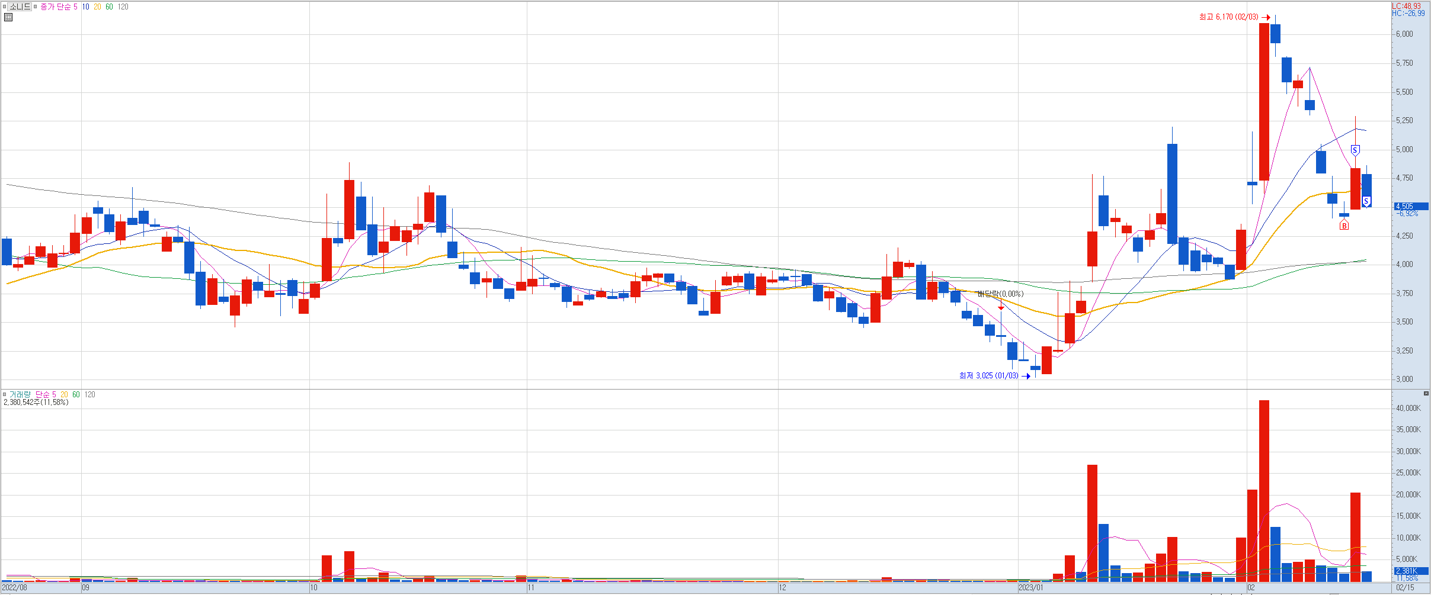Select the price 60-day moving average label

(109, 7)
